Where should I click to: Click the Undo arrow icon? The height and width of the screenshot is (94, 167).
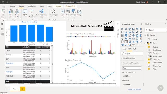pyautogui.click(x=7, y=2)
